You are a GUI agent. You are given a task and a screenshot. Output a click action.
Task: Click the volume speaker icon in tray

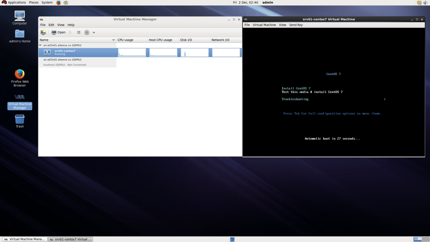tap(425, 3)
